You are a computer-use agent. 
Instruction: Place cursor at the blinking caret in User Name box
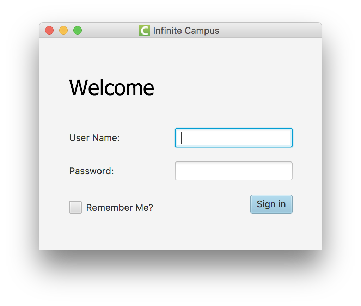tap(182, 138)
